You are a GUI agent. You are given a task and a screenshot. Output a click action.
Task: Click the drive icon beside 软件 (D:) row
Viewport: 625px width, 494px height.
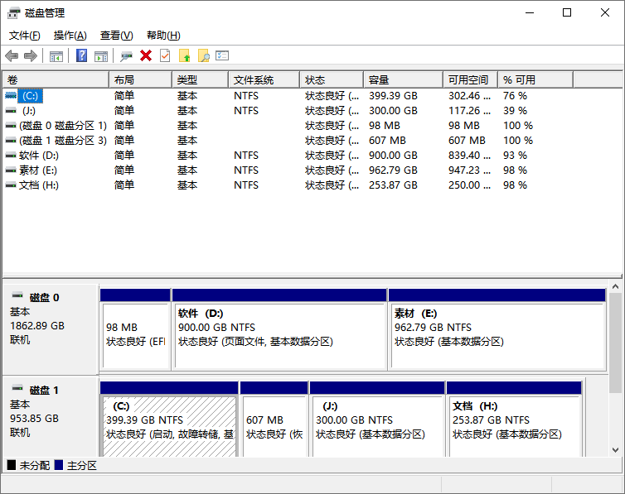click(11, 155)
